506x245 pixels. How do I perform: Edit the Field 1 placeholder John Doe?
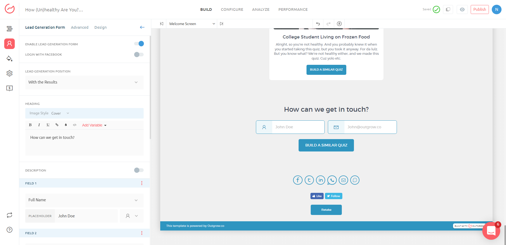(86, 216)
